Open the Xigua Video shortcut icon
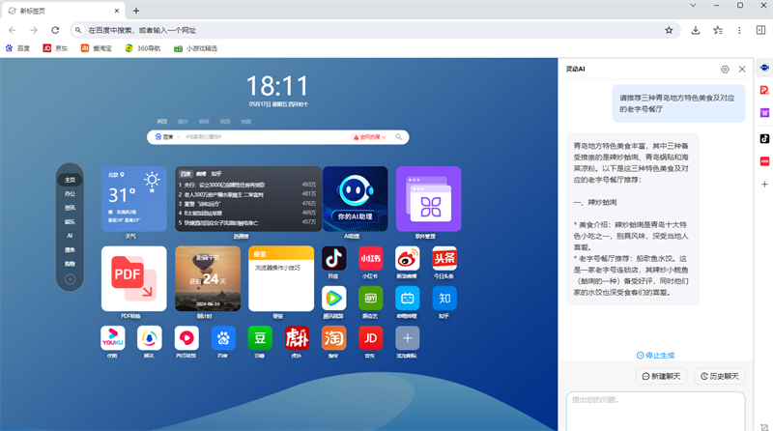773x431 pixels. [x=186, y=338]
